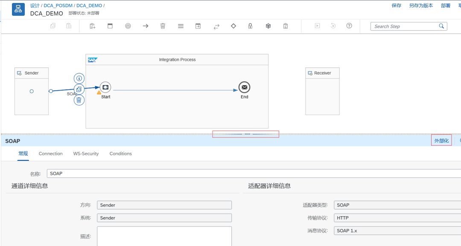Screen dimensions: 461x246
Task: Click the SAP logo in Integration Process
Action: [x=93, y=60]
